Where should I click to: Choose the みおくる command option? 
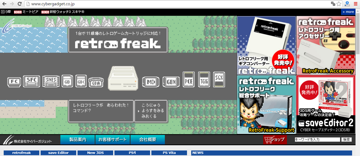149,116
